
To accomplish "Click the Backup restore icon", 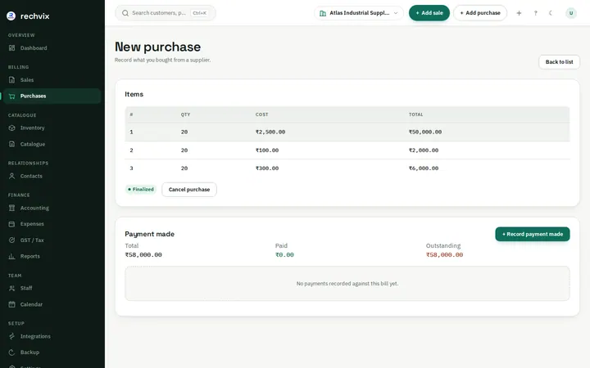I will 12,352.
